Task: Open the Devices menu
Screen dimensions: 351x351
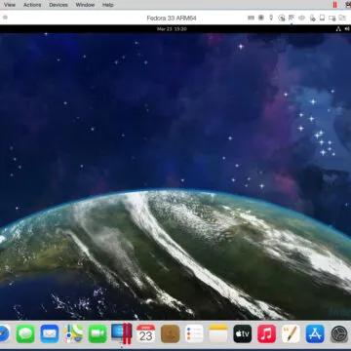Action: (x=58, y=5)
